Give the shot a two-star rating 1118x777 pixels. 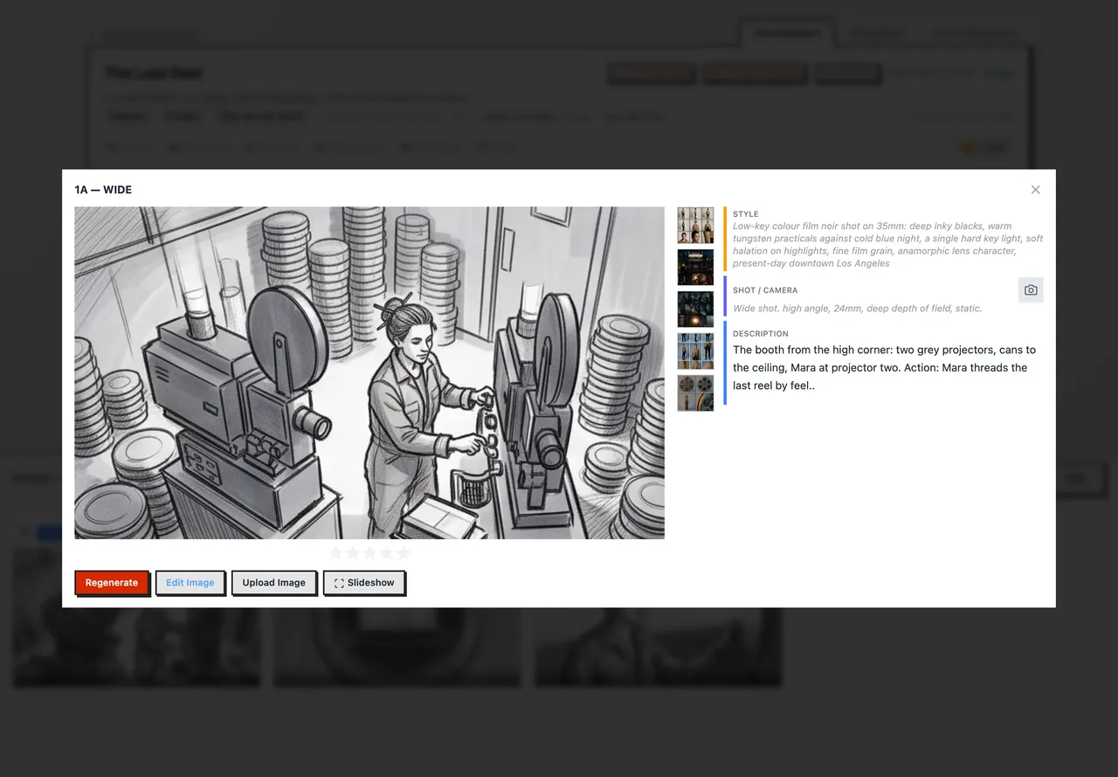click(353, 552)
